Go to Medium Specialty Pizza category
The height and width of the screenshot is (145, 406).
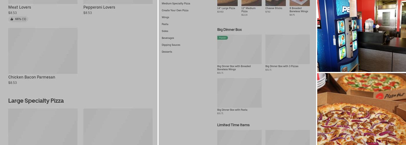point(176,3)
